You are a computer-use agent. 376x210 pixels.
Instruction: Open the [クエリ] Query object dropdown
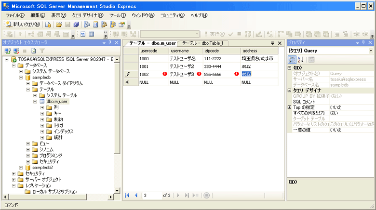click(x=371, y=51)
